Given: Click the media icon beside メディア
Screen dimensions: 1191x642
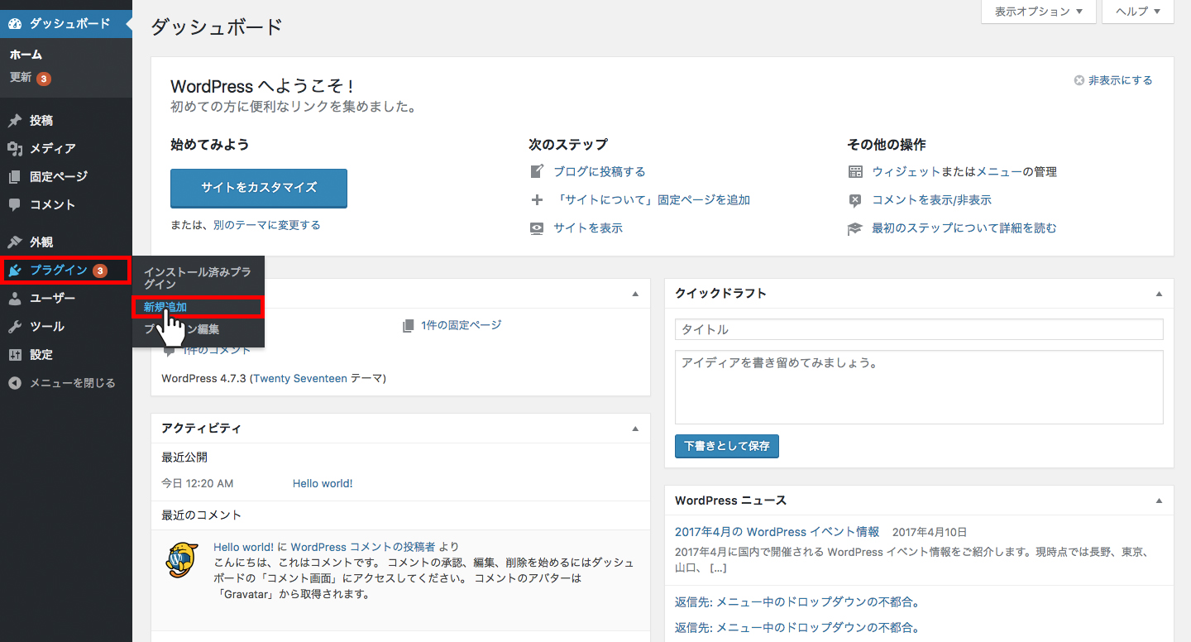Looking at the screenshot, I should [x=15, y=149].
